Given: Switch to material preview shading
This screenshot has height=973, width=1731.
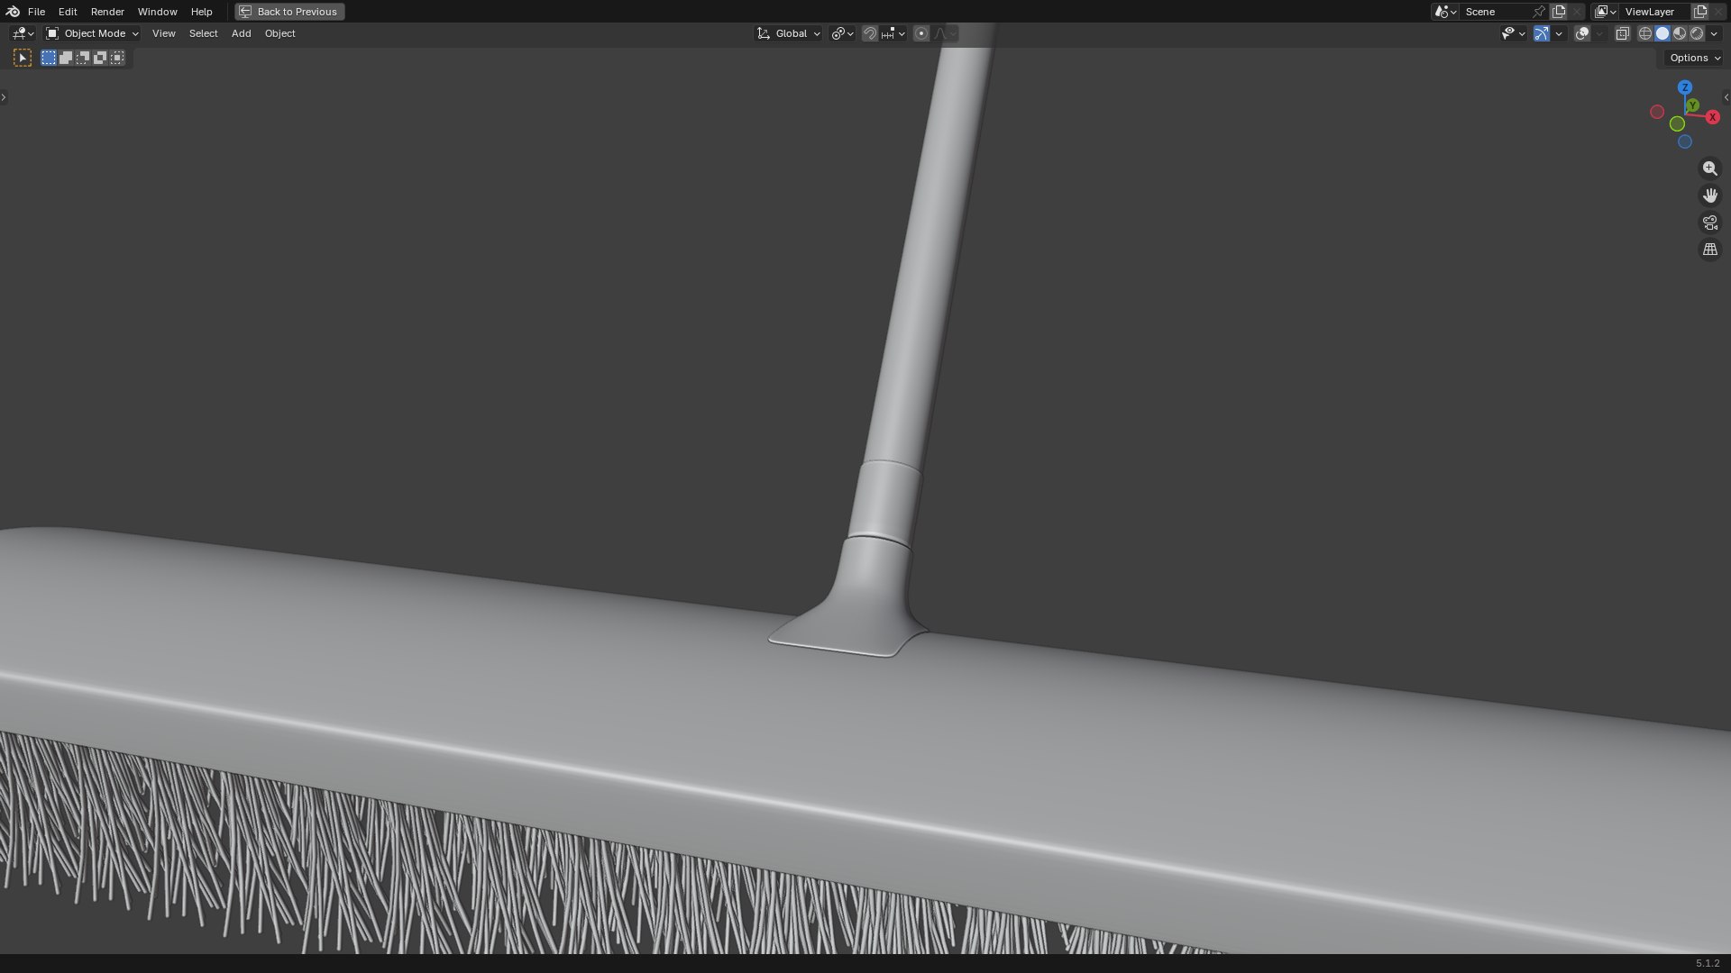Looking at the screenshot, I should [x=1680, y=33].
